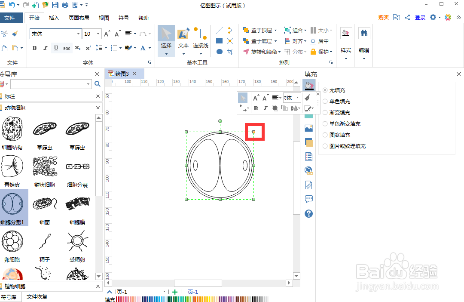Open the 宋体 font dropdown

click(x=79, y=34)
